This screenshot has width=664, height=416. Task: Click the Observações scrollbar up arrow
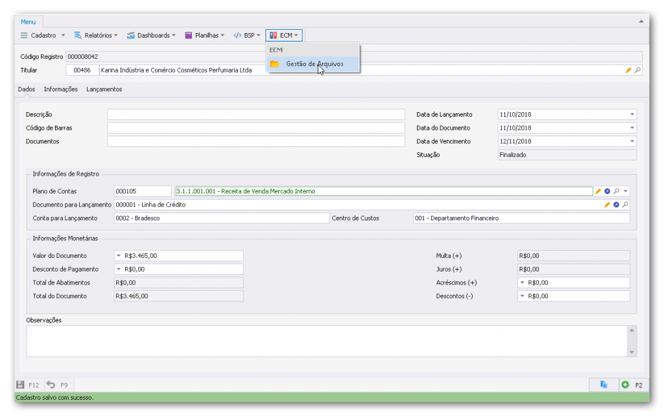[632, 330]
